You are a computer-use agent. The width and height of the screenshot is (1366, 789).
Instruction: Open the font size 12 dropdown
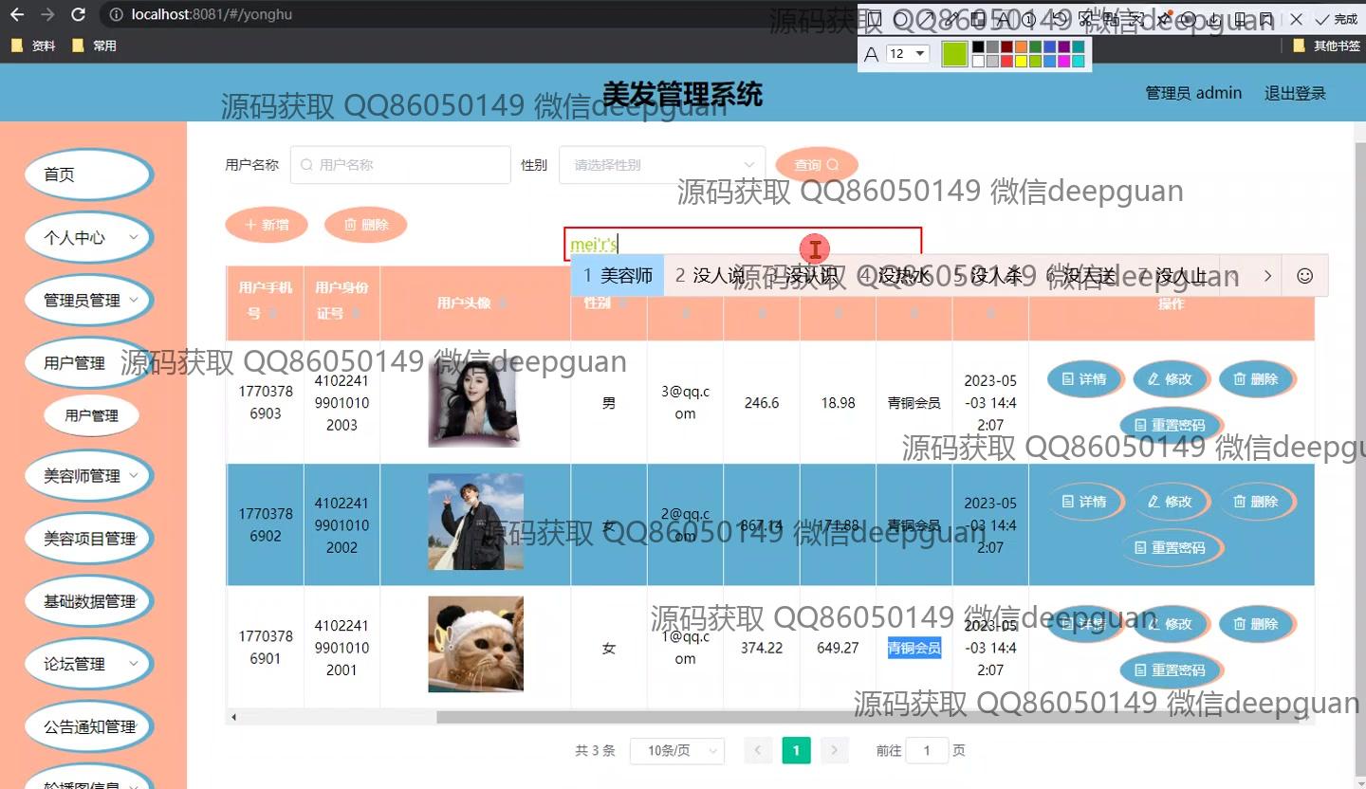908,54
